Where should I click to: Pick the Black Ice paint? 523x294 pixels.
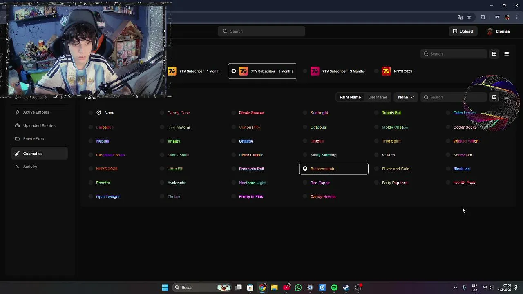(x=461, y=169)
